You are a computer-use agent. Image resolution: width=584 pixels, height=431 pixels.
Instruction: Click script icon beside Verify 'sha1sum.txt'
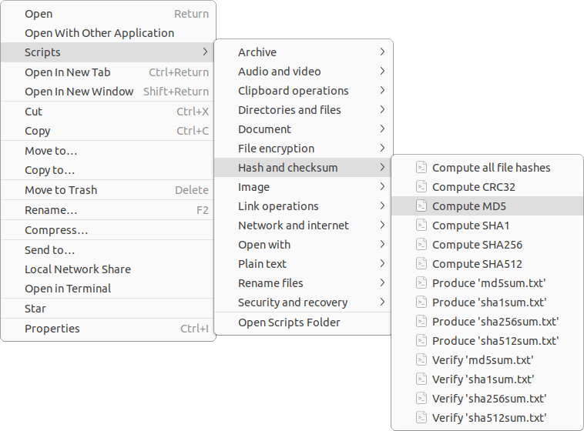coord(421,379)
